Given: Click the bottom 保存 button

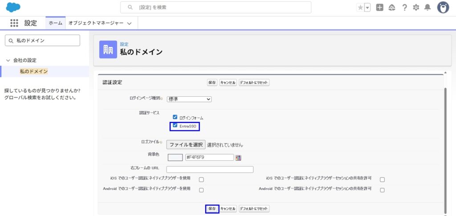Looking at the screenshot, I should click(x=212, y=208).
